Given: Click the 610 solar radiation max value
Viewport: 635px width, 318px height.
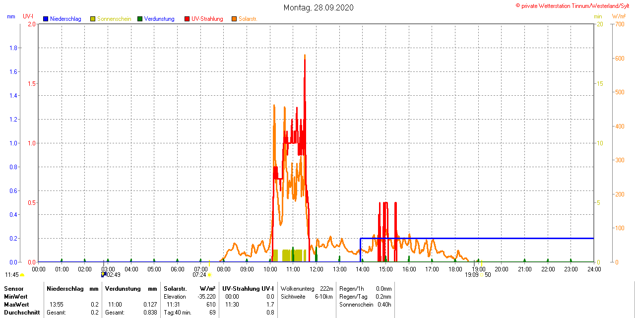Looking at the screenshot, I should point(211,304).
